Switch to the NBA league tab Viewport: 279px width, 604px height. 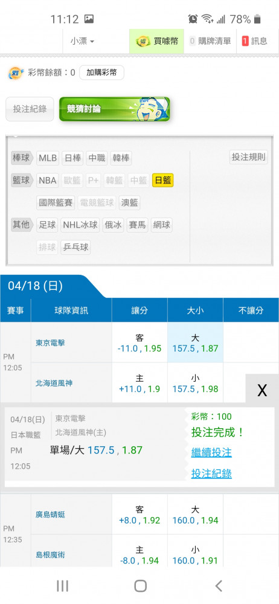click(47, 180)
